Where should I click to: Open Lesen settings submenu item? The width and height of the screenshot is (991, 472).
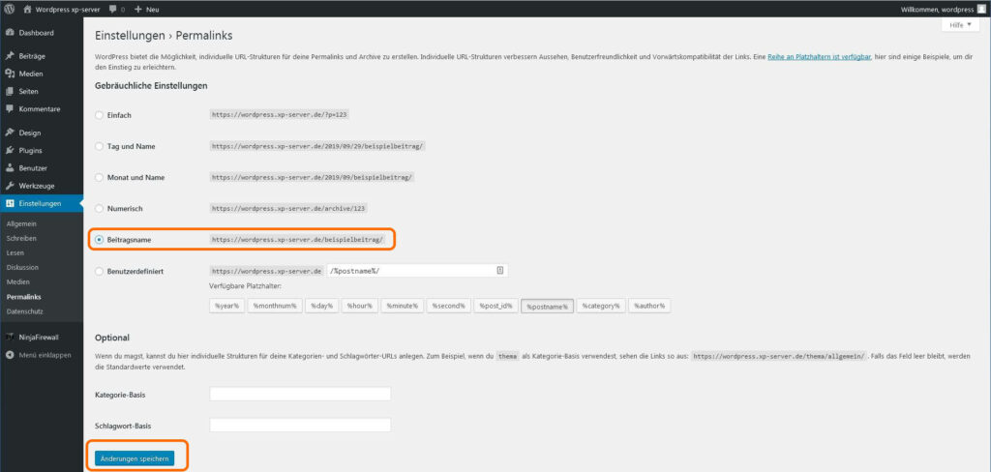(15, 252)
